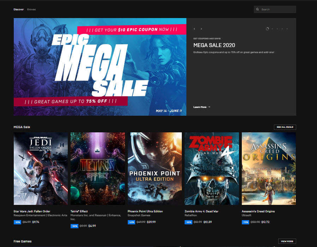This screenshot has height=247, width=317.
Task: Click the discount badge under Tetris Effect
Action: pos(74,226)
